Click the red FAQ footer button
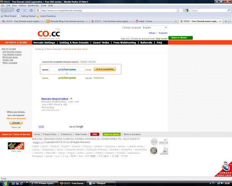The image size is (232, 186). (x=95, y=134)
